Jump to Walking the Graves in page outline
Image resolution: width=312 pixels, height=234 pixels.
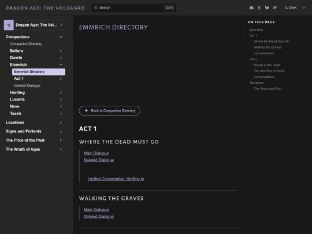tap(268, 47)
